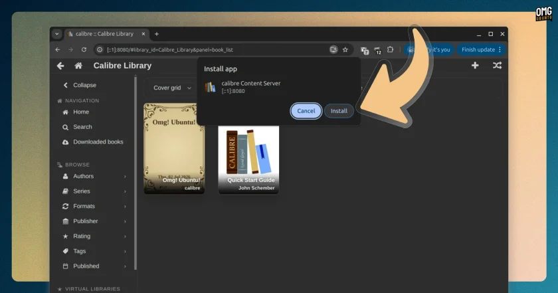Screen dimensions: 558x293
Task: Browse by Publisher
Action: pyautogui.click(x=86, y=221)
